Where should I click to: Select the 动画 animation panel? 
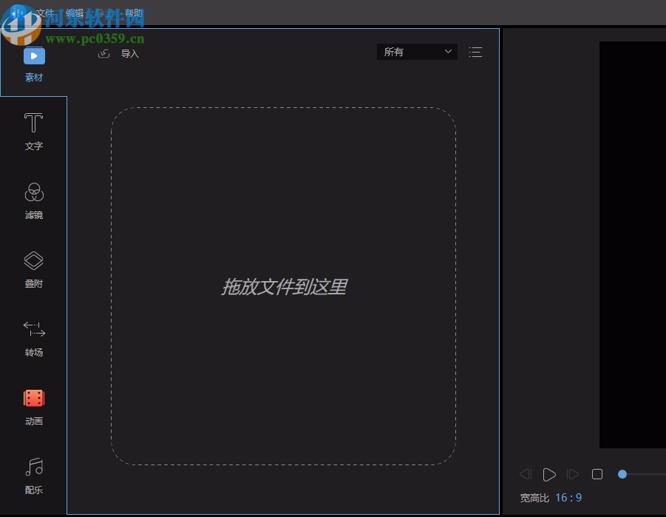[x=34, y=406]
